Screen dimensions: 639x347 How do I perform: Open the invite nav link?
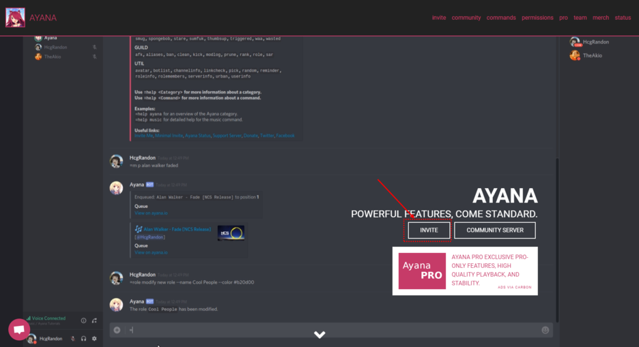439,18
